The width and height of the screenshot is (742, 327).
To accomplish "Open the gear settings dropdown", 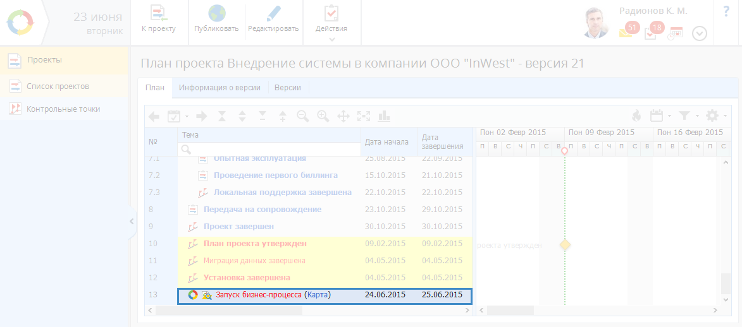I will pos(715,116).
